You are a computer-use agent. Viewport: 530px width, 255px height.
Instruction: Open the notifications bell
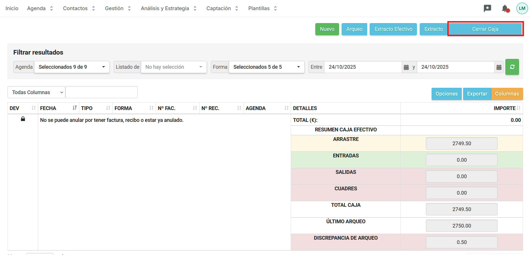(505, 8)
